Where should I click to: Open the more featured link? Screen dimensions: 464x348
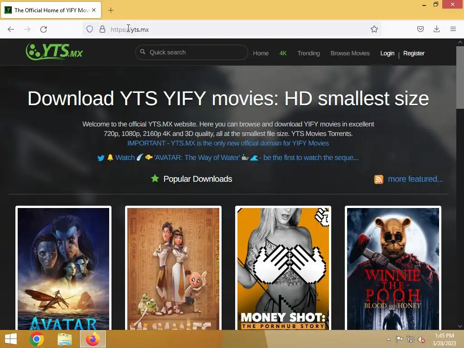pos(416,179)
